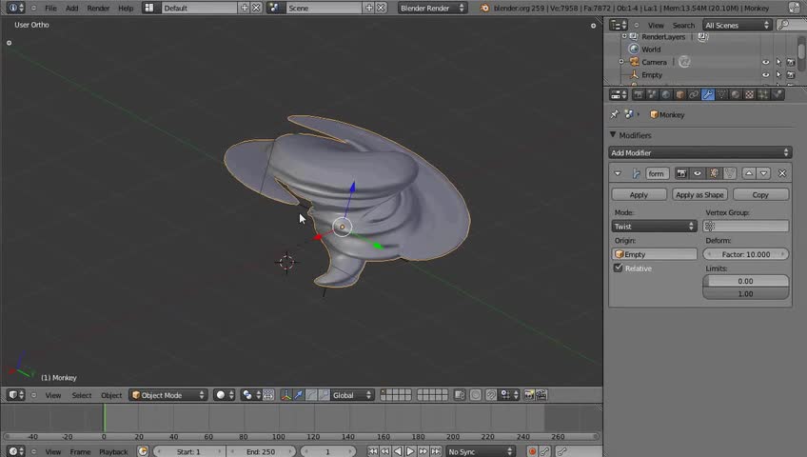
Task: Collapse the deform modifier with its arrow
Action: pyautogui.click(x=618, y=173)
